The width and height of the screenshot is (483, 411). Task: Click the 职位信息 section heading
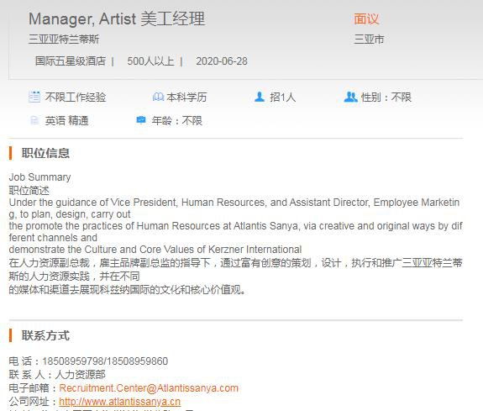tap(45, 153)
